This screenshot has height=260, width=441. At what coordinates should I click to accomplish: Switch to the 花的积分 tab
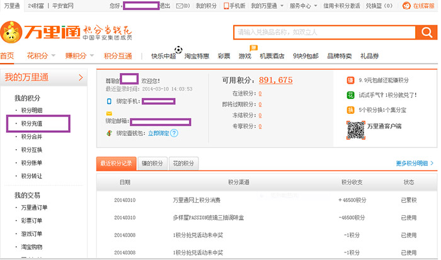click(183, 164)
